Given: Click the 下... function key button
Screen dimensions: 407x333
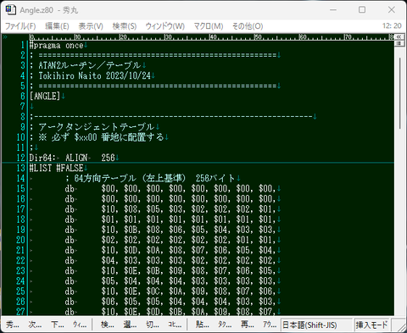Looking at the screenshot, I should pyautogui.click(x=58, y=325).
